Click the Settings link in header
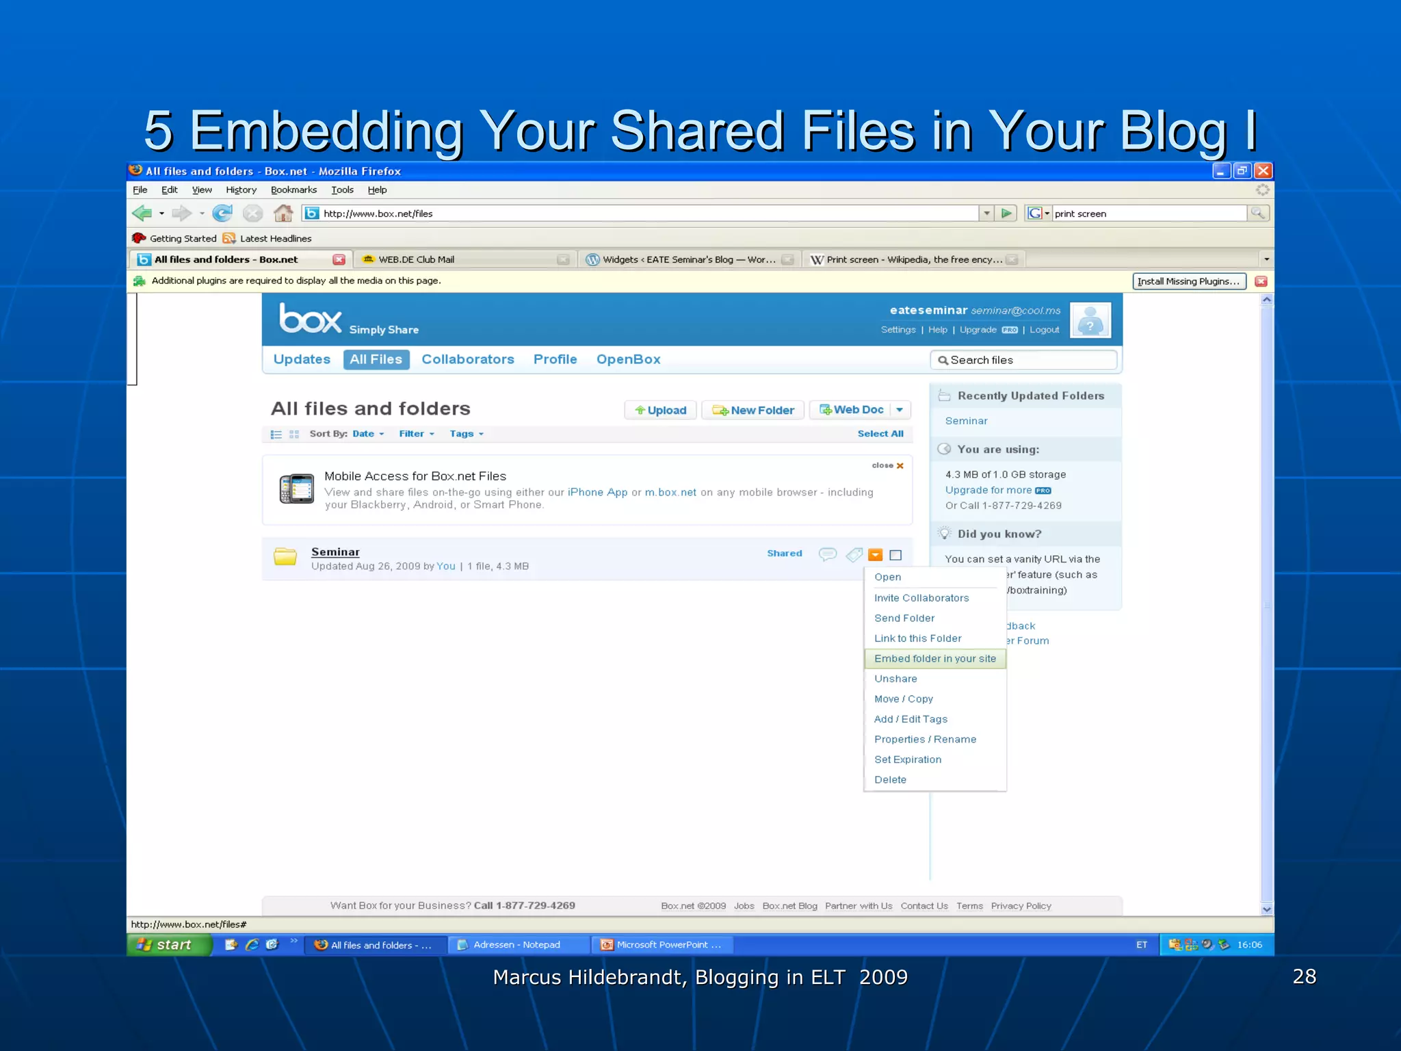1401x1051 pixels. [898, 330]
